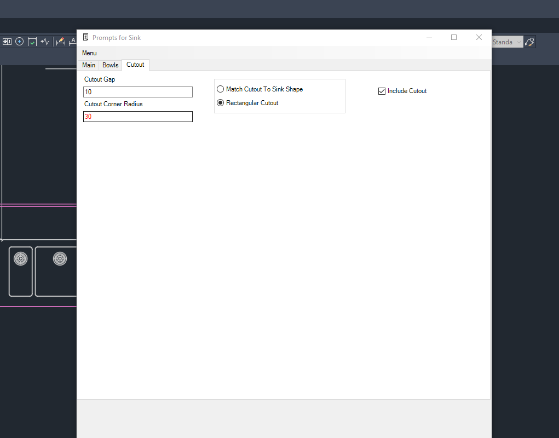Click the Cutout Gap input field

tap(137, 92)
